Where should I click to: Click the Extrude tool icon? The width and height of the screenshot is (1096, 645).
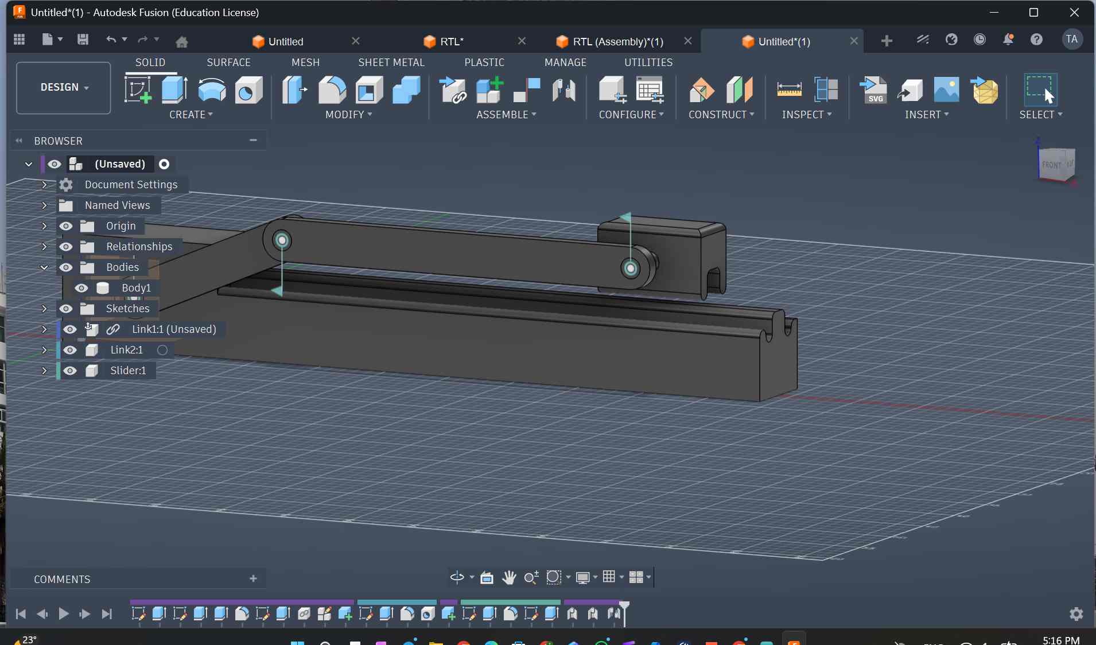174,90
